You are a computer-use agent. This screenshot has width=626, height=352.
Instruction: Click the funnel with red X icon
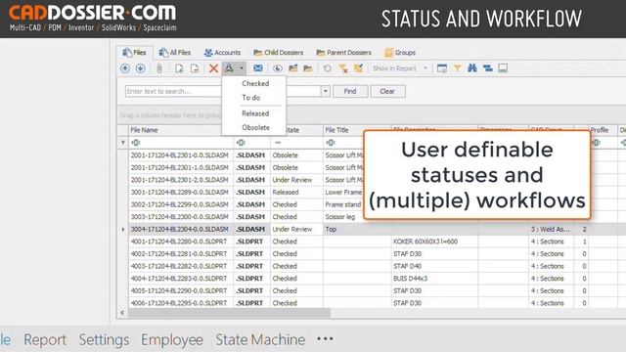coord(343,68)
